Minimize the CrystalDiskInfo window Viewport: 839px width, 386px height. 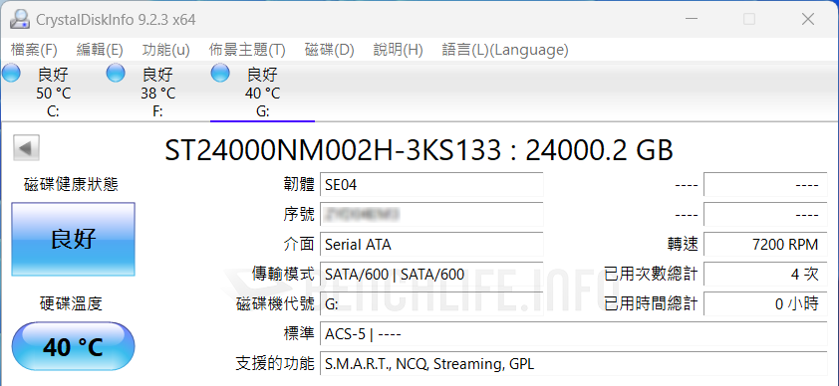(x=692, y=19)
